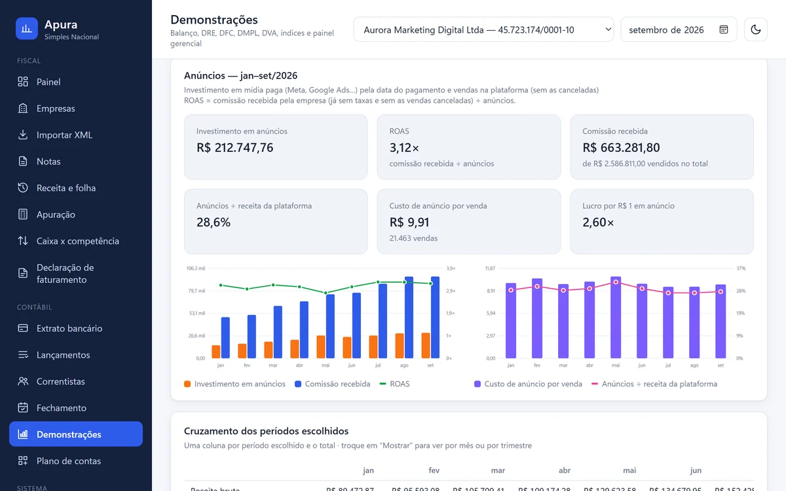Navigate to Plano de contas
786x491 pixels.
point(76,461)
